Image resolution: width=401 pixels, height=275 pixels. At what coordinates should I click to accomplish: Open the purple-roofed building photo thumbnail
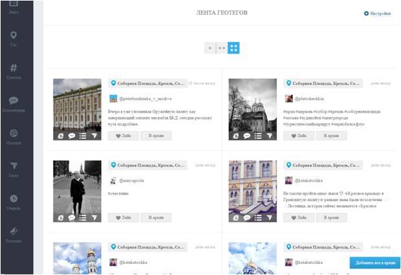coord(252,188)
